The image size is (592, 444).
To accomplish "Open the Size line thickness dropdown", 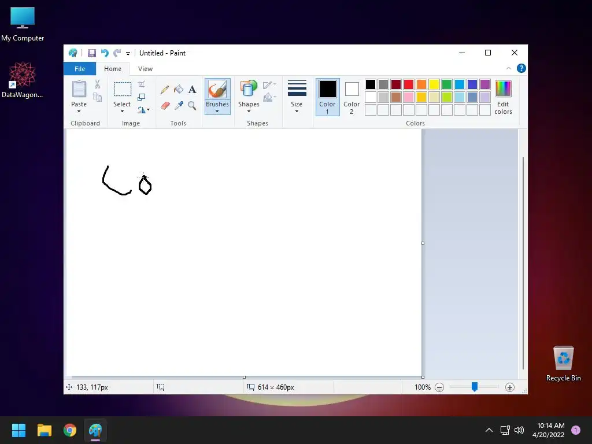I will (x=297, y=97).
